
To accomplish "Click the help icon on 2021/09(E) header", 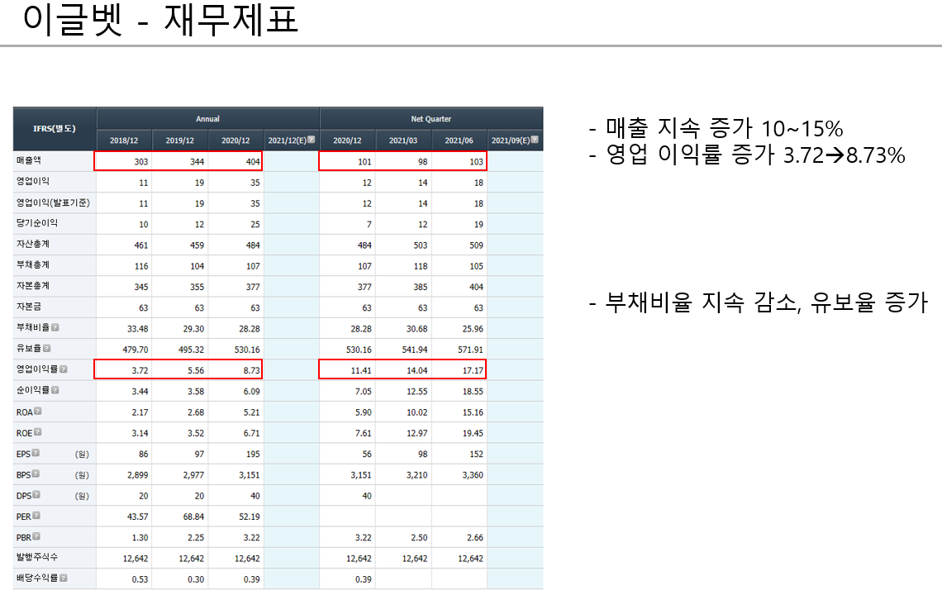I will 535,140.
